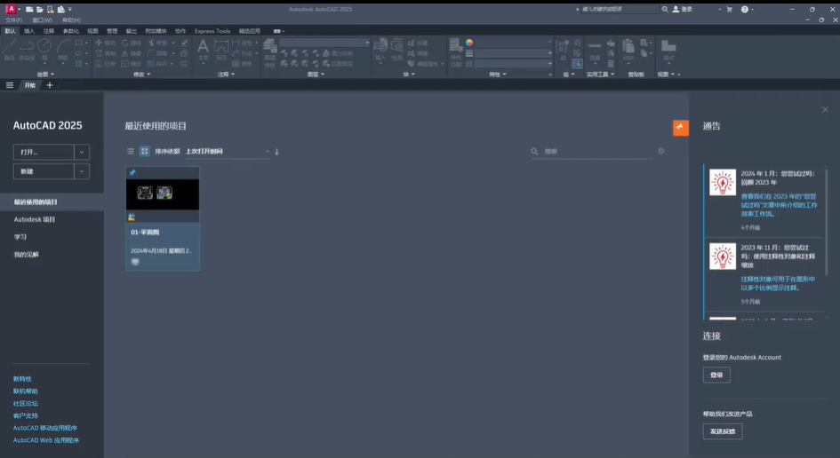Select the Circle (圆) tool

tap(44, 50)
